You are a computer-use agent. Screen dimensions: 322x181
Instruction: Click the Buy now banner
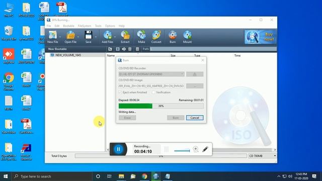pyautogui.click(x=260, y=37)
